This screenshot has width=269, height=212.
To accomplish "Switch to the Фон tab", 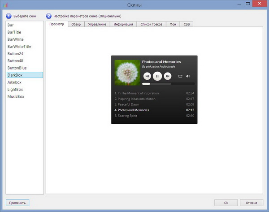I will pyautogui.click(x=173, y=24).
